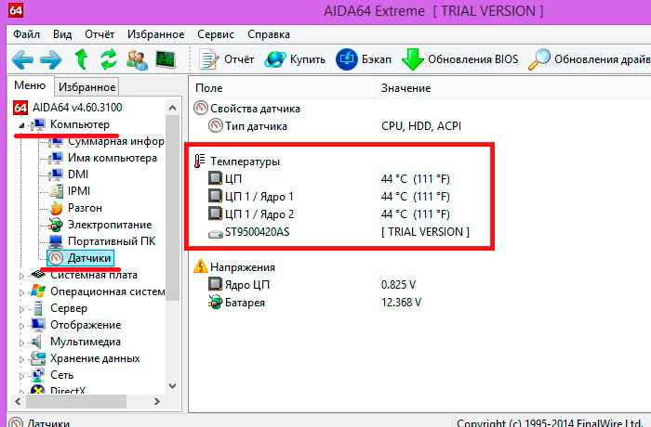
Task: Expand the Операционная система node
Action: (x=21, y=292)
